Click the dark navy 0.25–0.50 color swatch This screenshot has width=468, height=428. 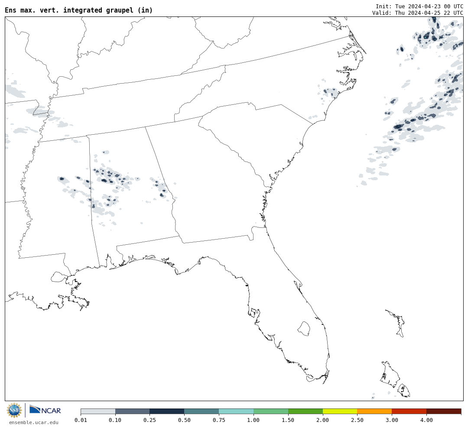(x=167, y=412)
